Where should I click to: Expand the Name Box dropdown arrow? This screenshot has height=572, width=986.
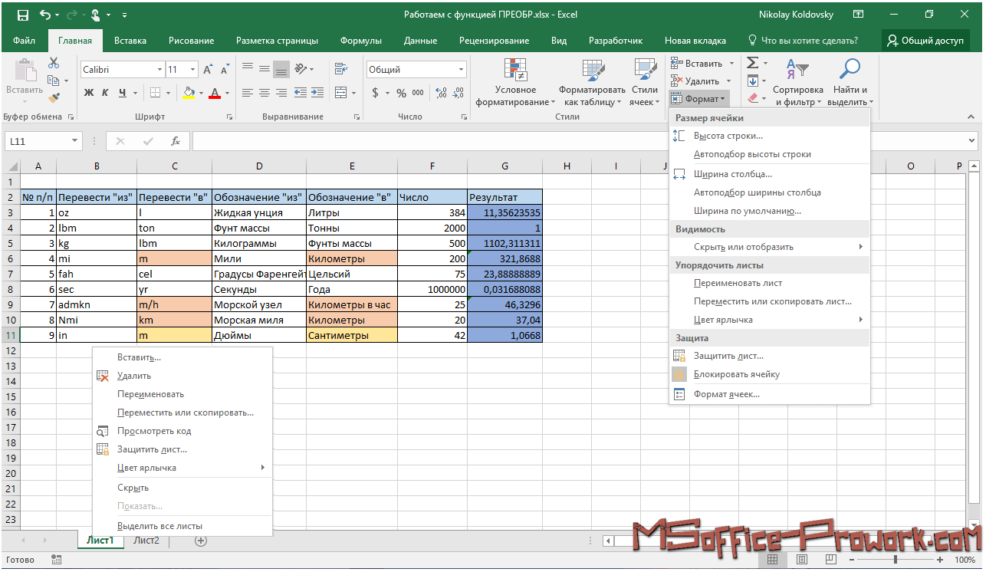[x=74, y=141]
